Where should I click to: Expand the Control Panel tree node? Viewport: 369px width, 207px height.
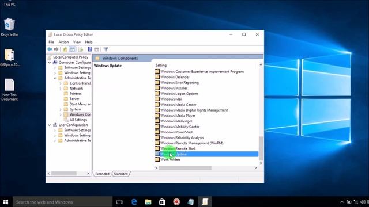[61, 83]
